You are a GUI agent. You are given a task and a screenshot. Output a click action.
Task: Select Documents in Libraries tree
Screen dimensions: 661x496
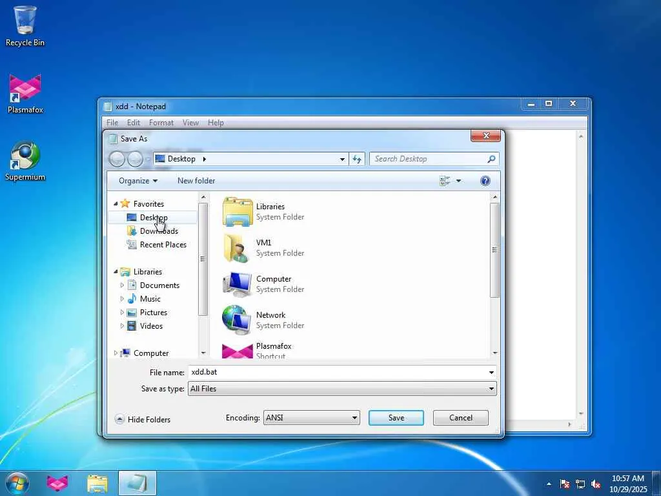[159, 285]
